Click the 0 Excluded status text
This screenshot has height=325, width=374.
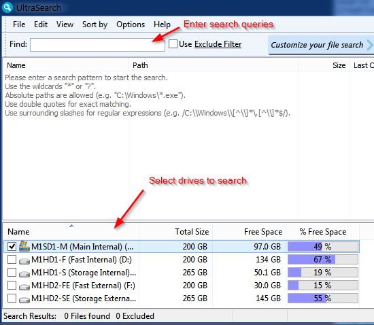[135, 316]
